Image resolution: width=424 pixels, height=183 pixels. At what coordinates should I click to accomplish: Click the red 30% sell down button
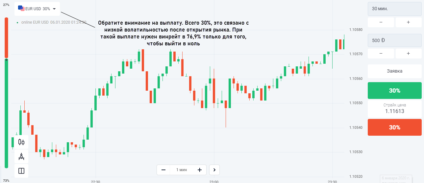click(394, 127)
